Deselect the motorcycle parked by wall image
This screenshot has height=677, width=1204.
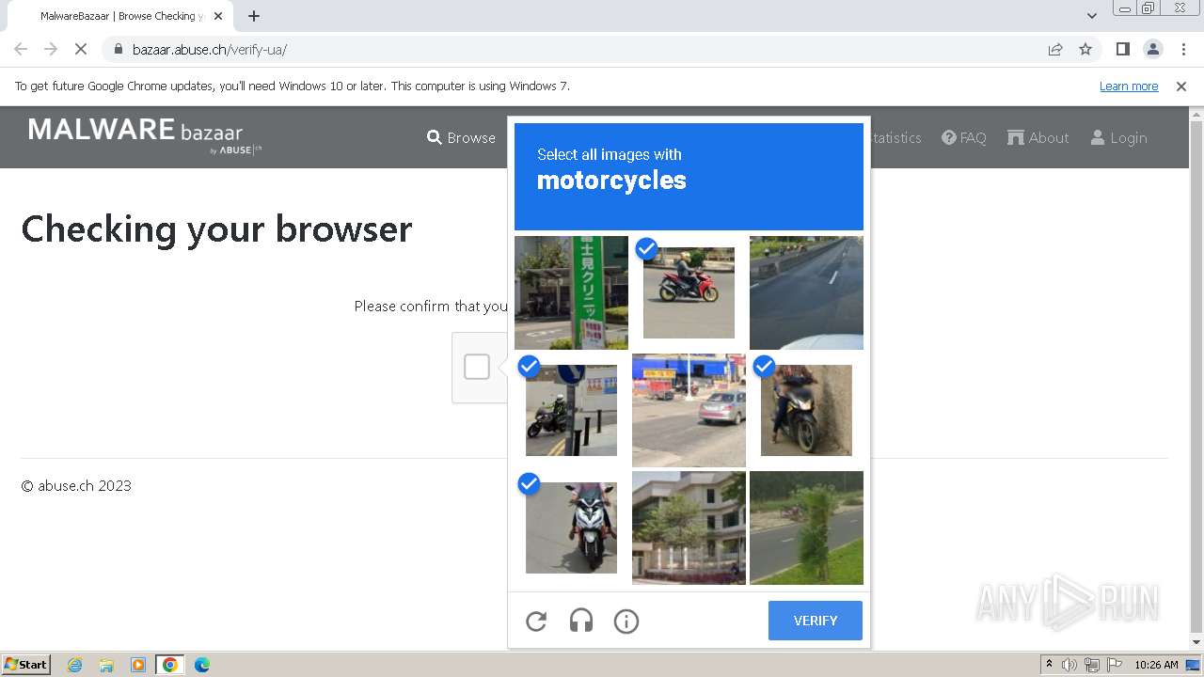coord(806,410)
